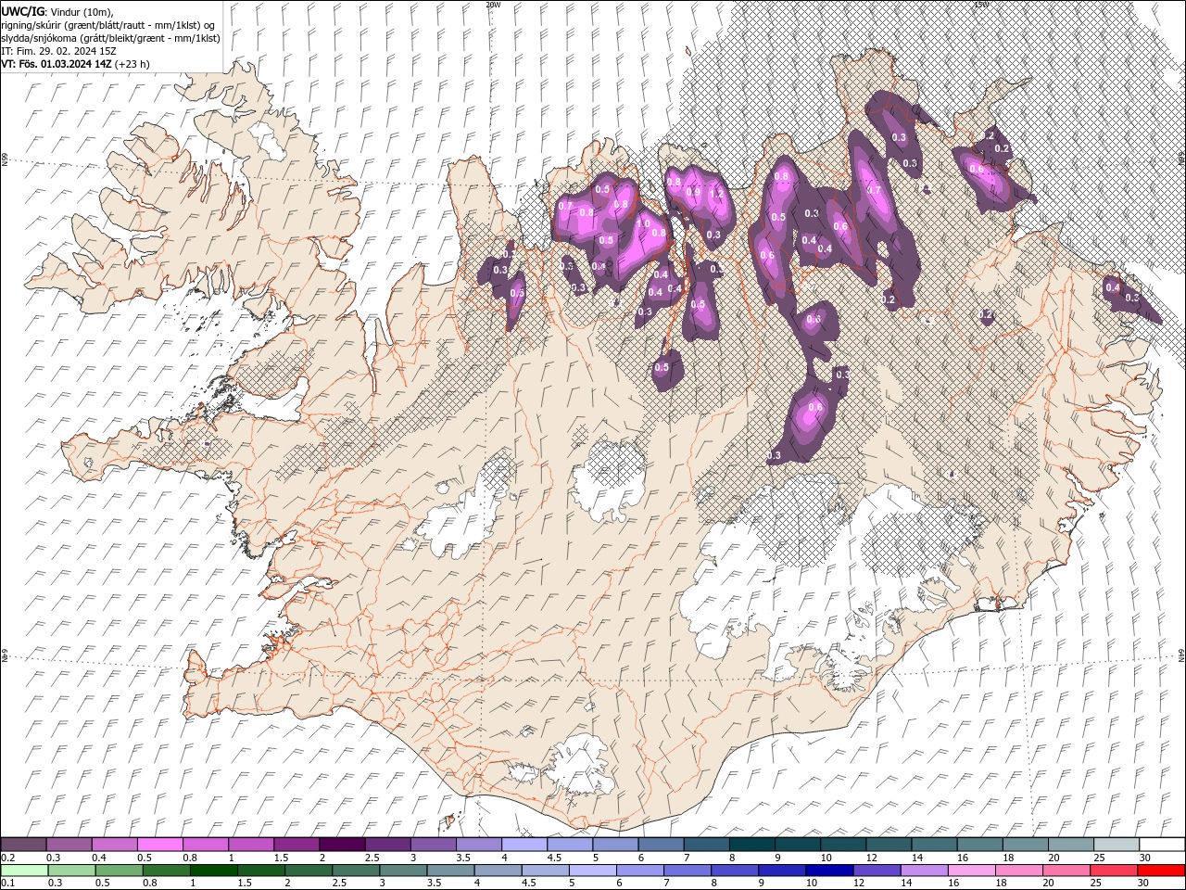The image size is (1186, 890).
Task: Pick the white snow legend swatch labeled 30
Action: (1161, 845)
